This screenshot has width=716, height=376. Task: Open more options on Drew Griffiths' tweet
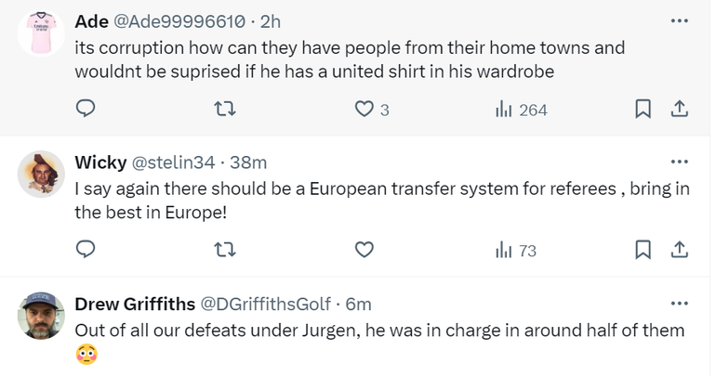pos(679,302)
